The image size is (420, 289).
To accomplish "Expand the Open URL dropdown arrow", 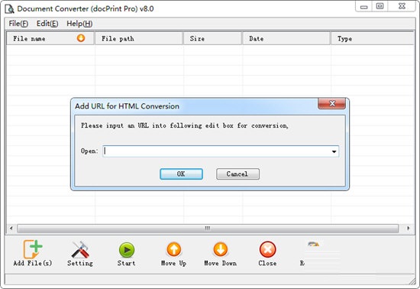I will point(334,151).
